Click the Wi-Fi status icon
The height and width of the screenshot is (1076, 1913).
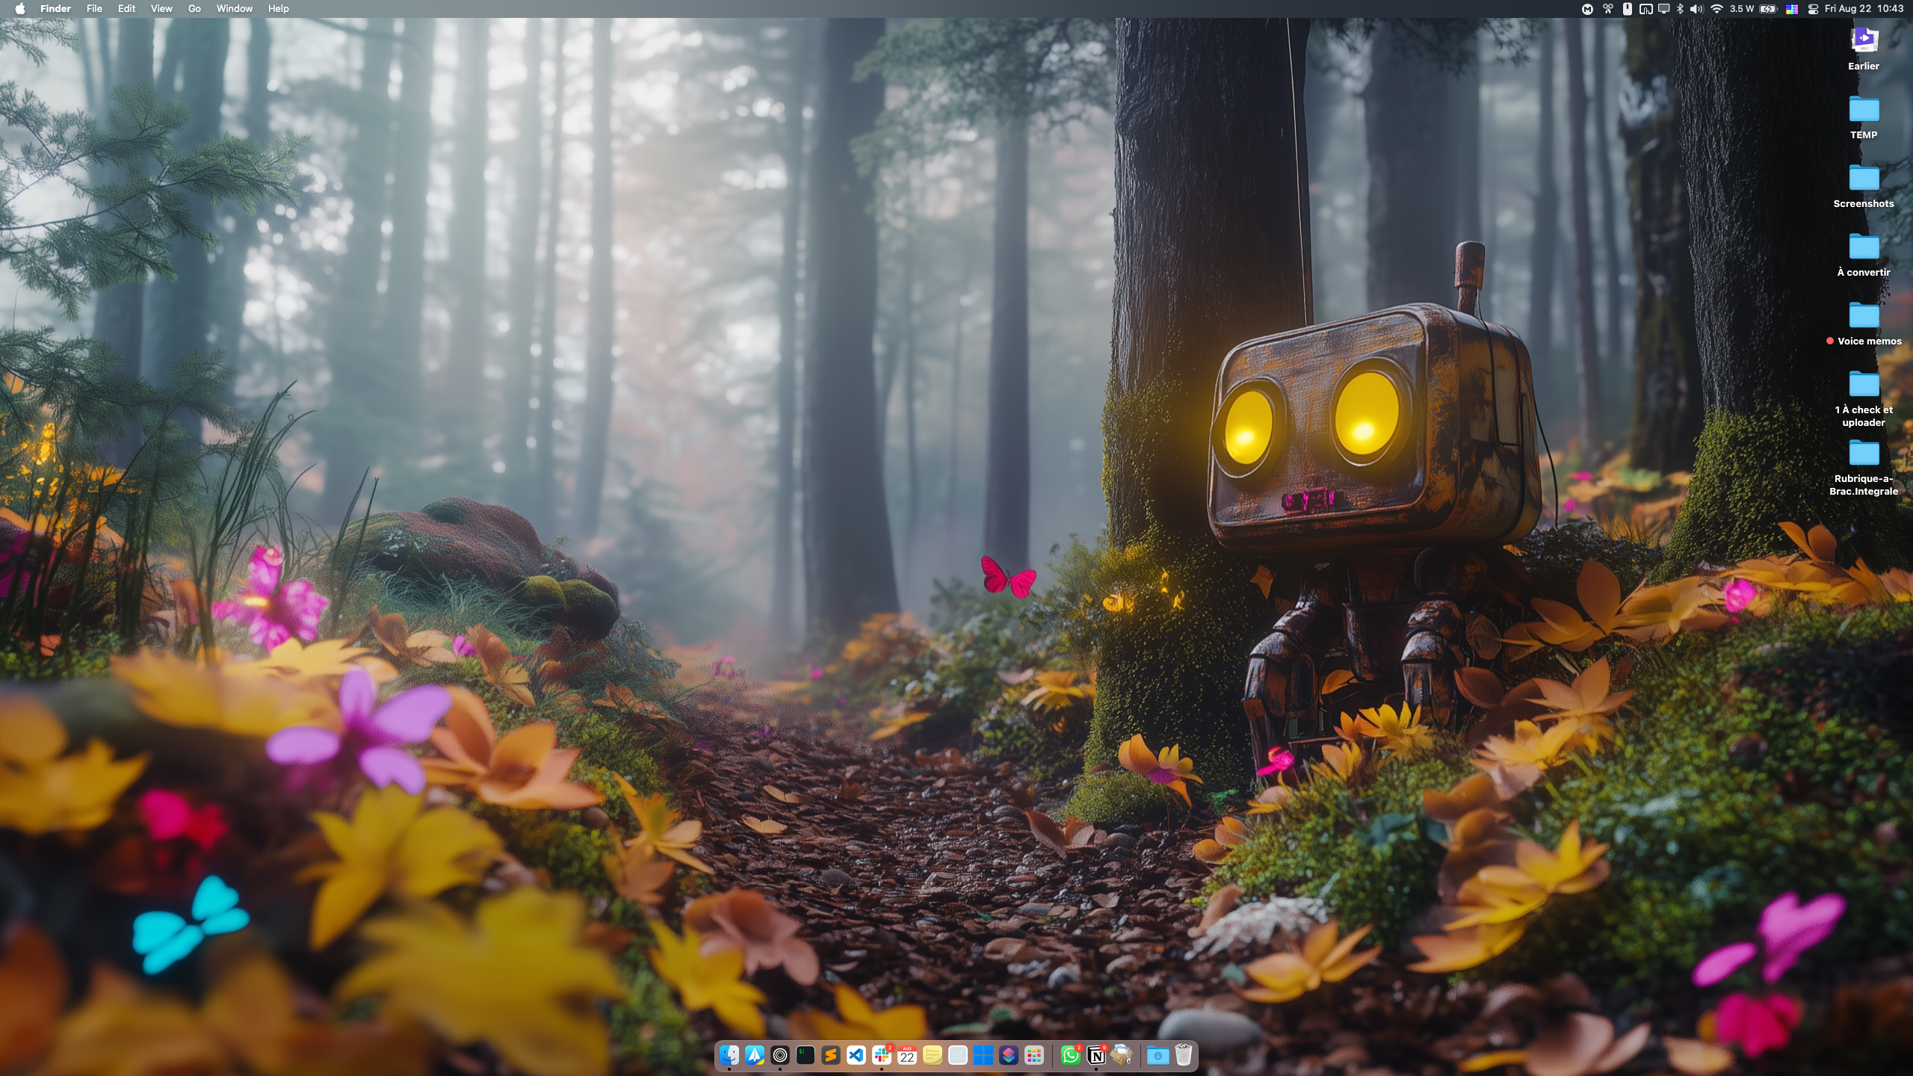1716,9
